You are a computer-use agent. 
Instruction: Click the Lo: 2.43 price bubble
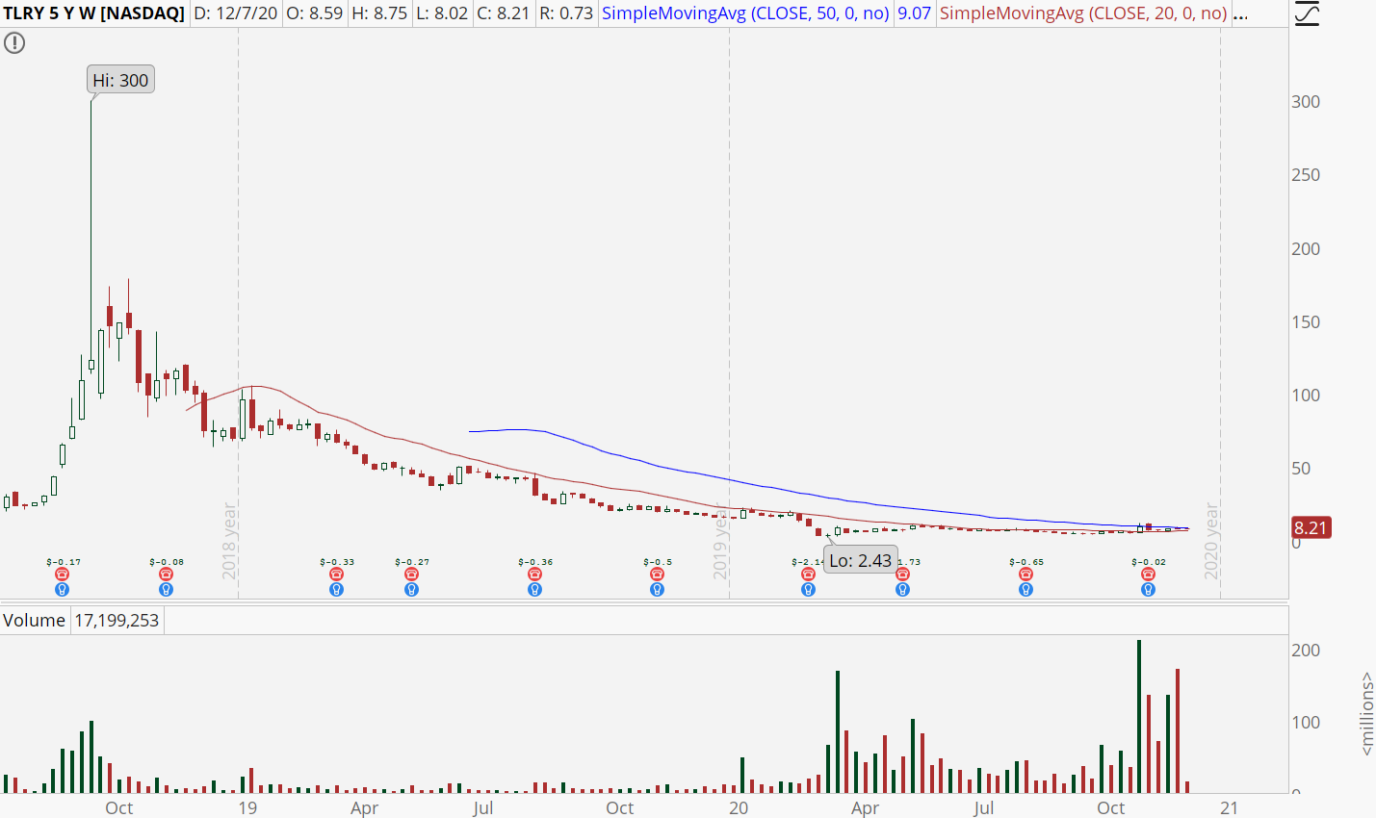click(x=860, y=560)
